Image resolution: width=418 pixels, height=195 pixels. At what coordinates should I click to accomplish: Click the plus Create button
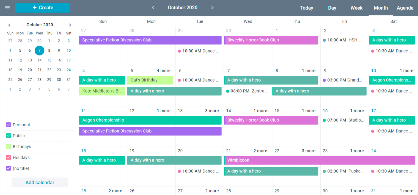pos(42,8)
